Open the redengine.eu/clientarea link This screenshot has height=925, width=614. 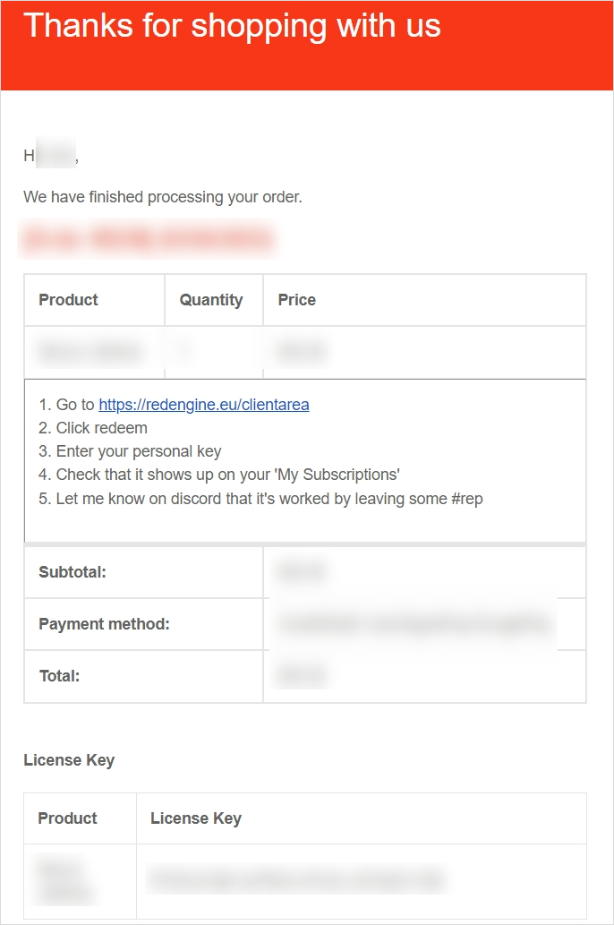(x=204, y=405)
